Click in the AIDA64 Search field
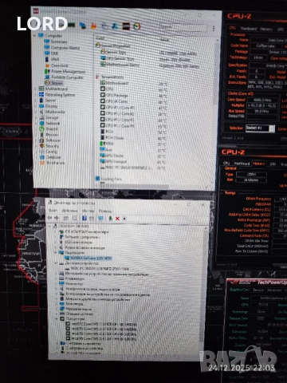Viewport: 287px width, 383px height. [183, 27]
